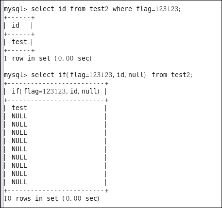Viewport: 222px width, 208px height.
Task: Click the second mysql> prompt
Action: pos(16,75)
